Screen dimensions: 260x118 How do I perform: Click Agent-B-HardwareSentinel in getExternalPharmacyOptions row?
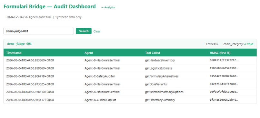[102, 92]
